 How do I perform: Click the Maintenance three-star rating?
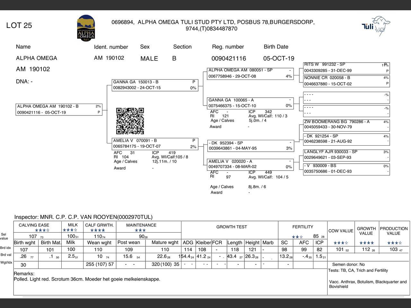click(140, 230)
